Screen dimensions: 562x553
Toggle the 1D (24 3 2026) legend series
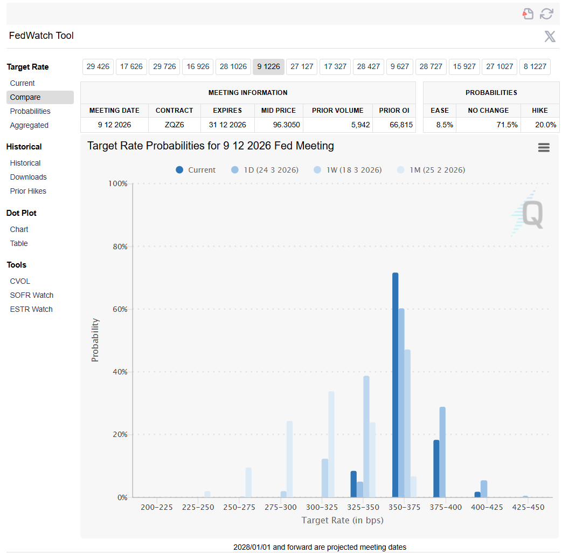tap(265, 170)
